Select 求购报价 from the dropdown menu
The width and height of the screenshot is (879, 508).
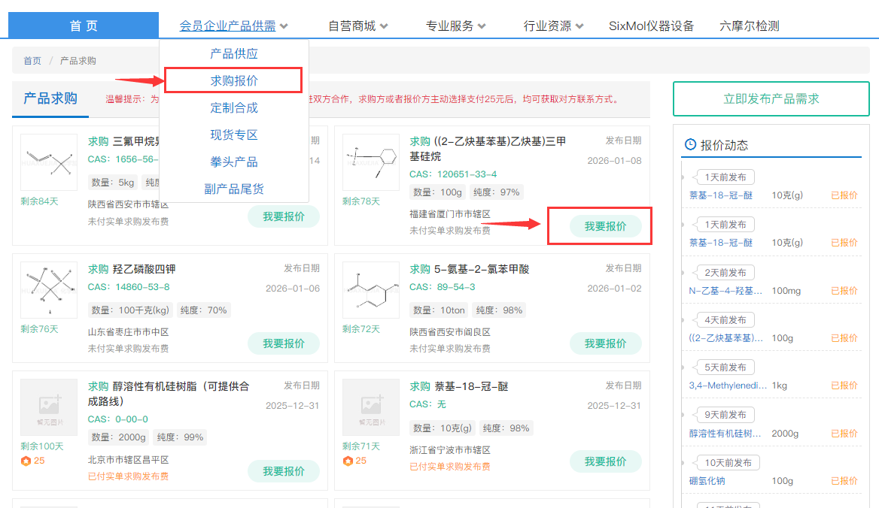tap(234, 80)
